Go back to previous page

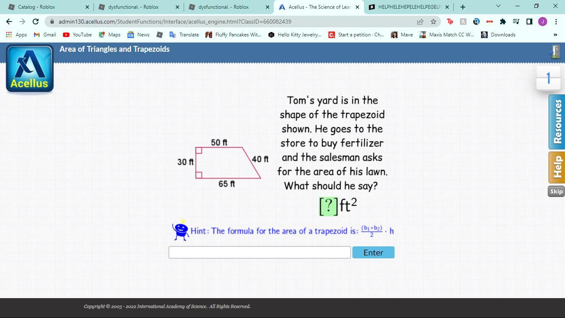pos(9,22)
